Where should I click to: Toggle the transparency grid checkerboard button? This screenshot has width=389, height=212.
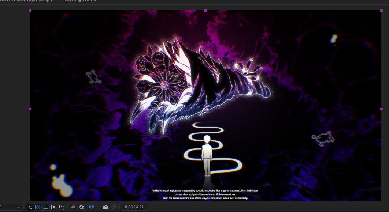pyautogui.click(x=38, y=207)
